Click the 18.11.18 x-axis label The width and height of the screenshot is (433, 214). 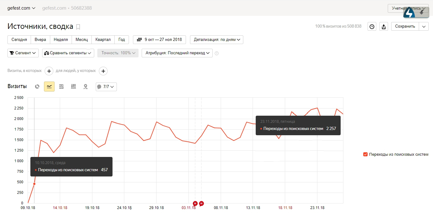(x=285, y=208)
